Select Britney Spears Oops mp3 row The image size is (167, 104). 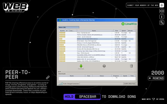(97, 41)
